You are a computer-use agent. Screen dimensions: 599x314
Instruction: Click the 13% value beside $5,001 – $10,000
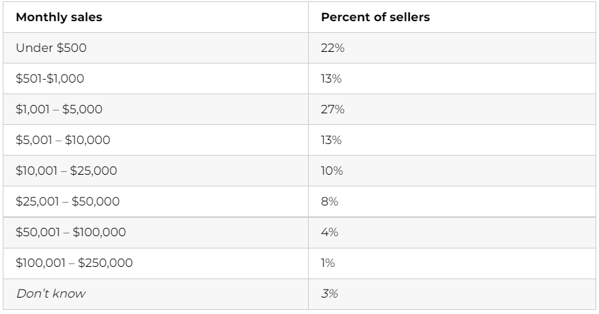pyautogui.click(x=330, y=140)
